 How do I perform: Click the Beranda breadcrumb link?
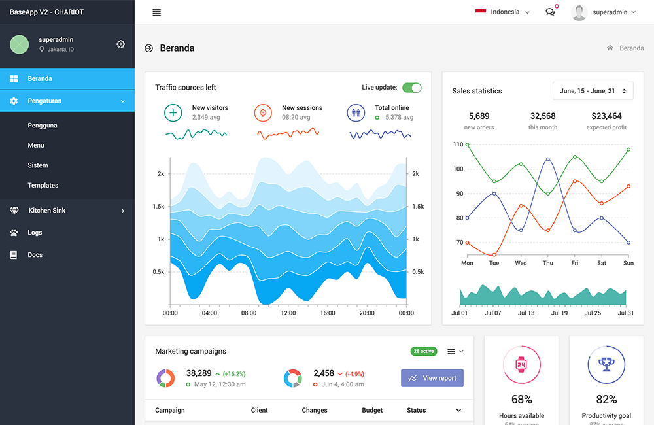[632, 48]
